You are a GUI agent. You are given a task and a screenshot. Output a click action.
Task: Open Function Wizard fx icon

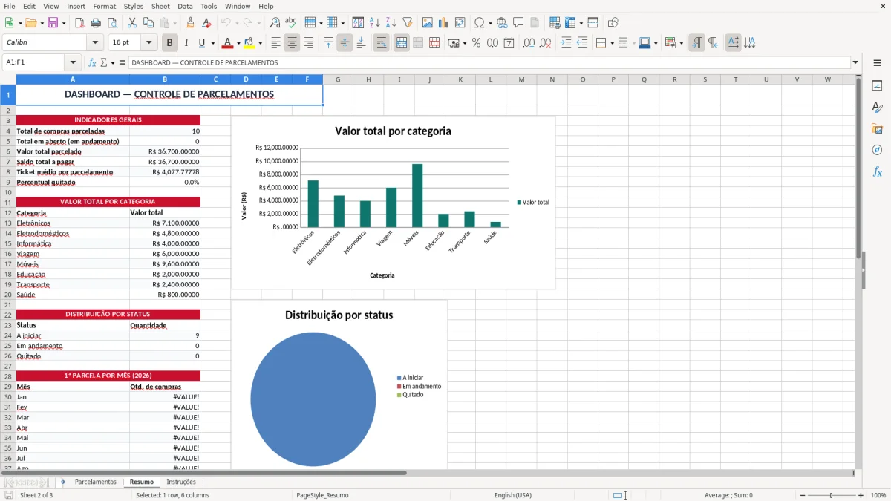(x=92, y=63)
